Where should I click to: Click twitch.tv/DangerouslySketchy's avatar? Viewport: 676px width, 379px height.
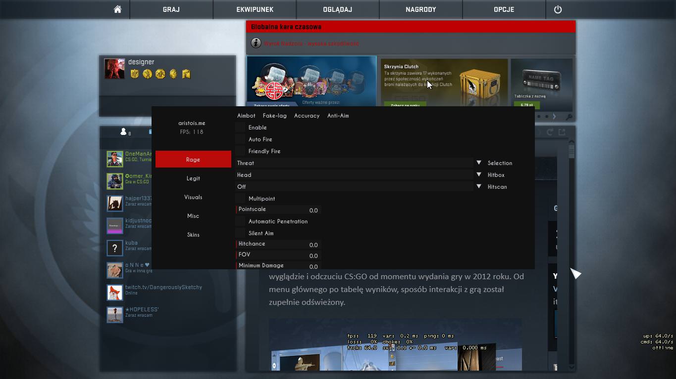point(115,292)
